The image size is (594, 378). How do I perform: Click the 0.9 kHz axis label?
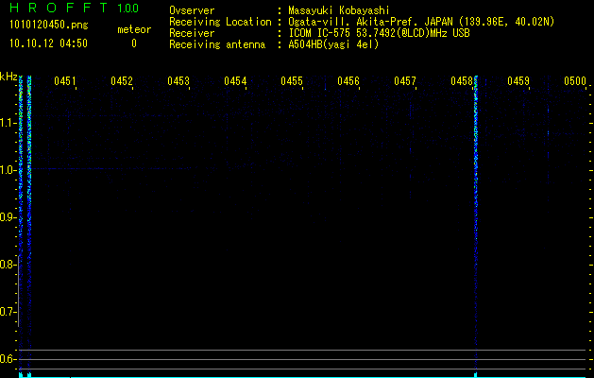pyautogui.click(x=8, y=217)
